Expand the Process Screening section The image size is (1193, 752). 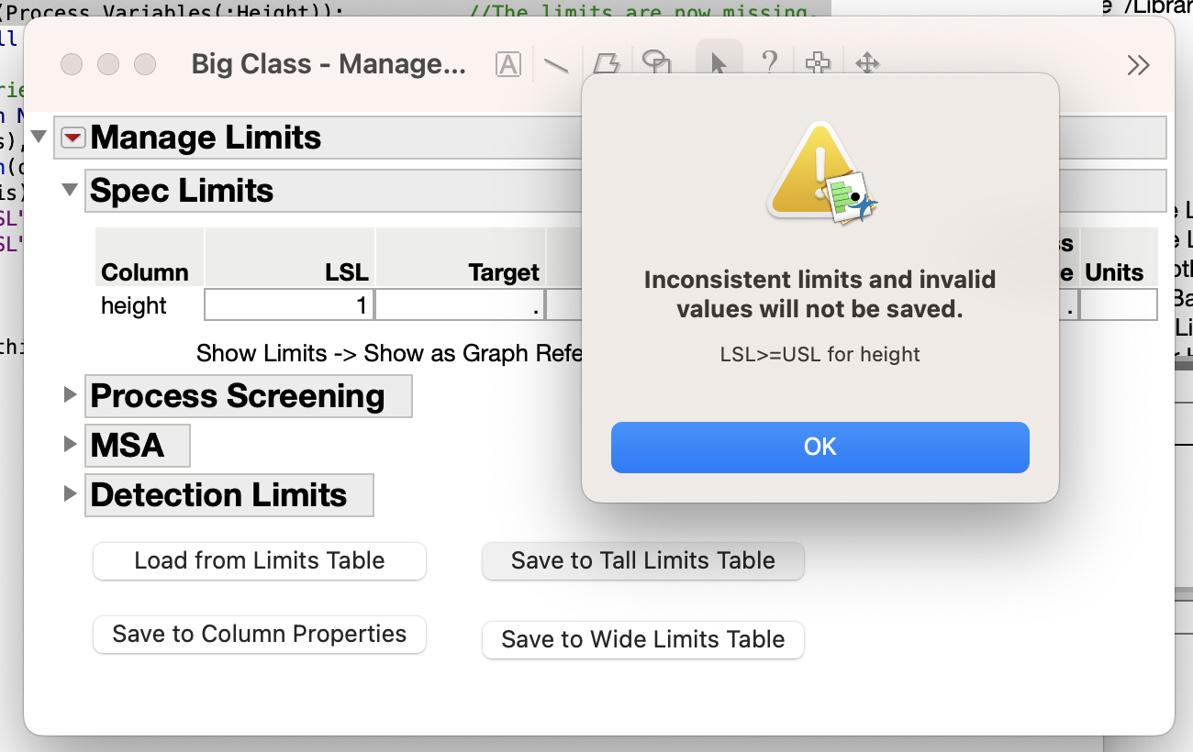(x=70, y=393)
